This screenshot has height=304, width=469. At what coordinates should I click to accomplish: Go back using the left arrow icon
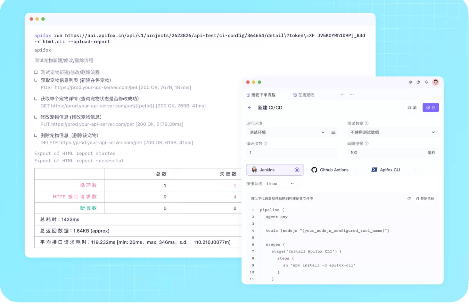[250, 108]
